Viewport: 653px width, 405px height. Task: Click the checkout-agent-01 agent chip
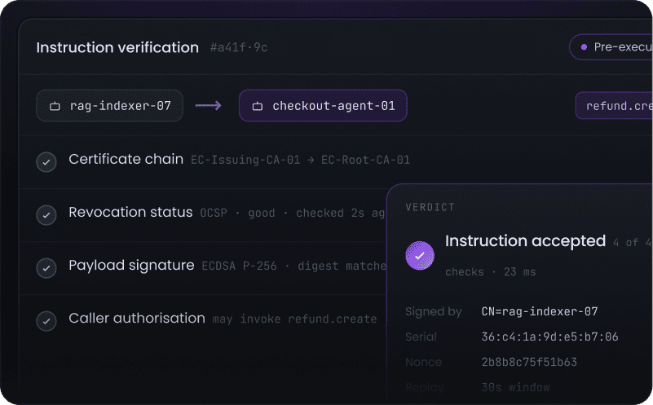pos(323,106)
